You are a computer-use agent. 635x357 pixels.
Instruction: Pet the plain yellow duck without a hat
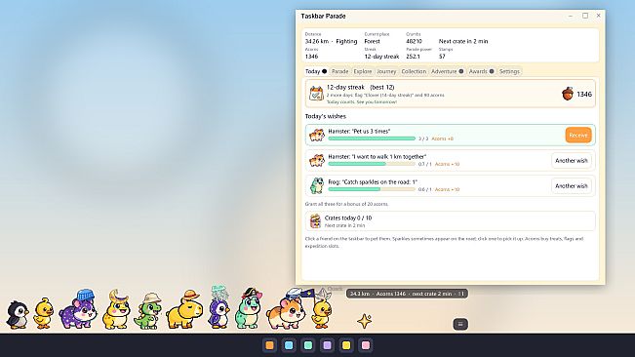43,313
